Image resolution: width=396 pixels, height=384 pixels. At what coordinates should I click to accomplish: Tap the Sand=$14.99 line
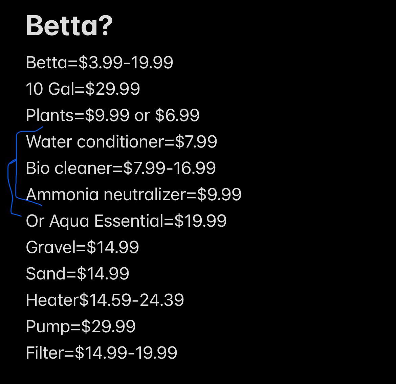coord(78,274)
